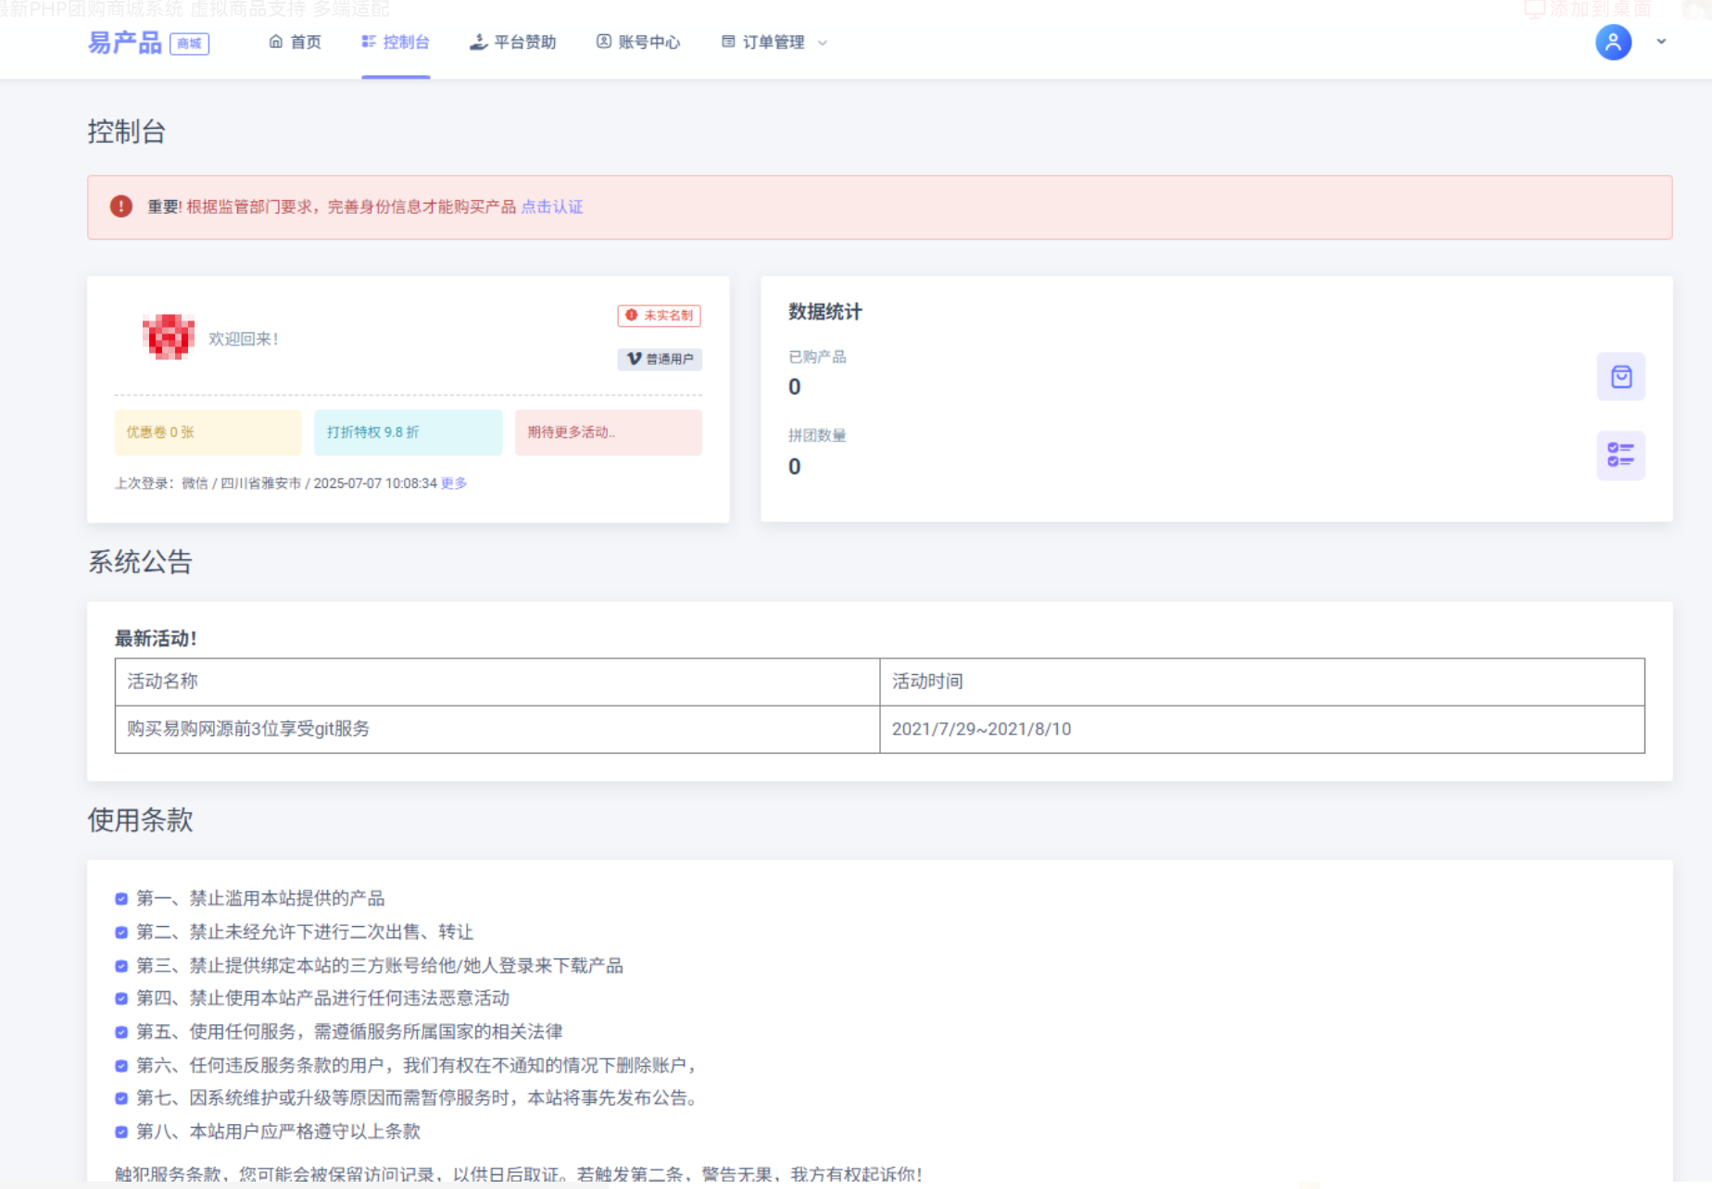Click the 账号中心 account icon
Image resolution: width=1712 pixels, height=1189 pixels.
click(605, 41)
